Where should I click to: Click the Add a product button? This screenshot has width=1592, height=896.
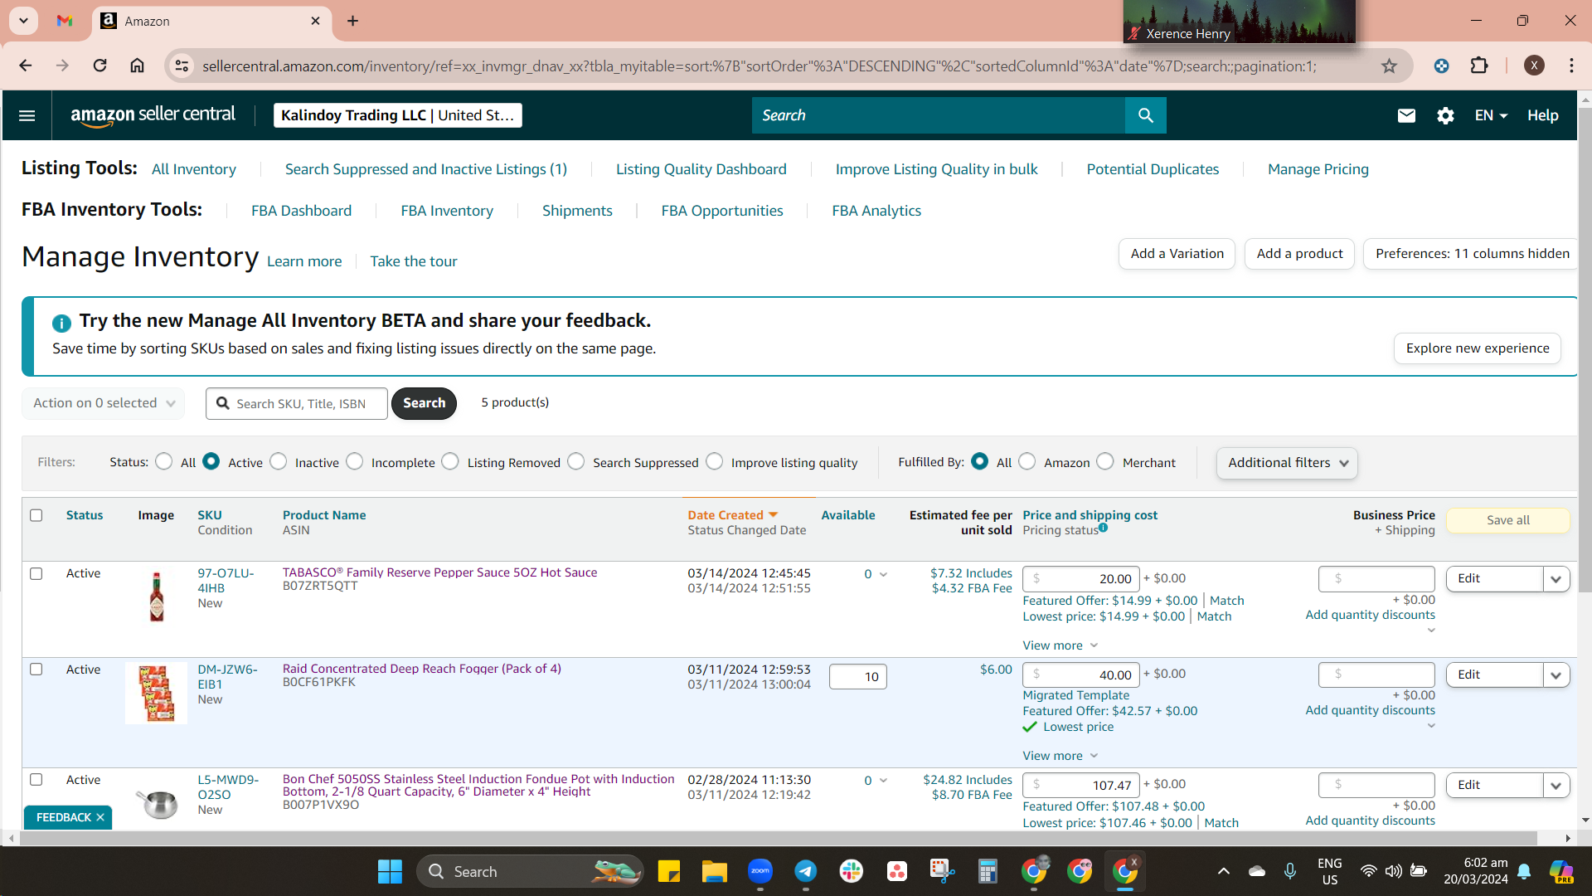1299,254
